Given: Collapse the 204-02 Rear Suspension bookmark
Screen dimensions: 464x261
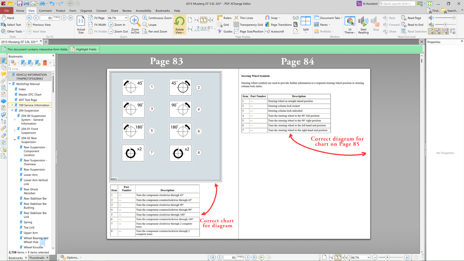Looking at the screenshot, I should tap(15, 138).
